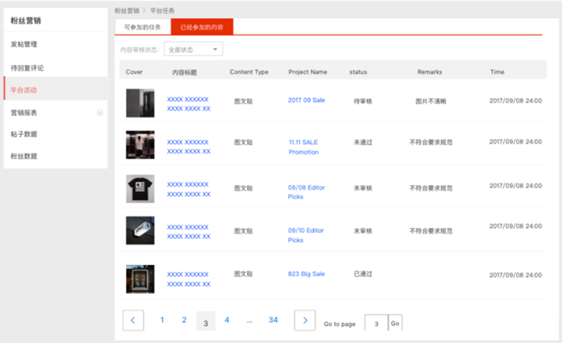Select the 已经参加的内容 tab
The height and width of the screenshot is (343, 562).
(x=202, y=27)
